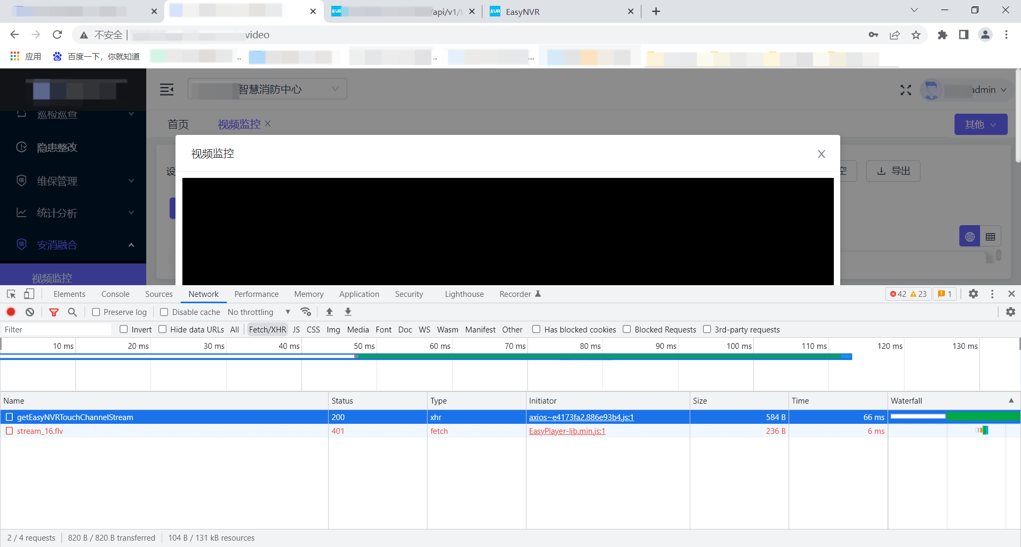This screenshot has height=547, width=1021.
Task: Open Chrome tab search chevron
Action: click(x=914, y=11)
